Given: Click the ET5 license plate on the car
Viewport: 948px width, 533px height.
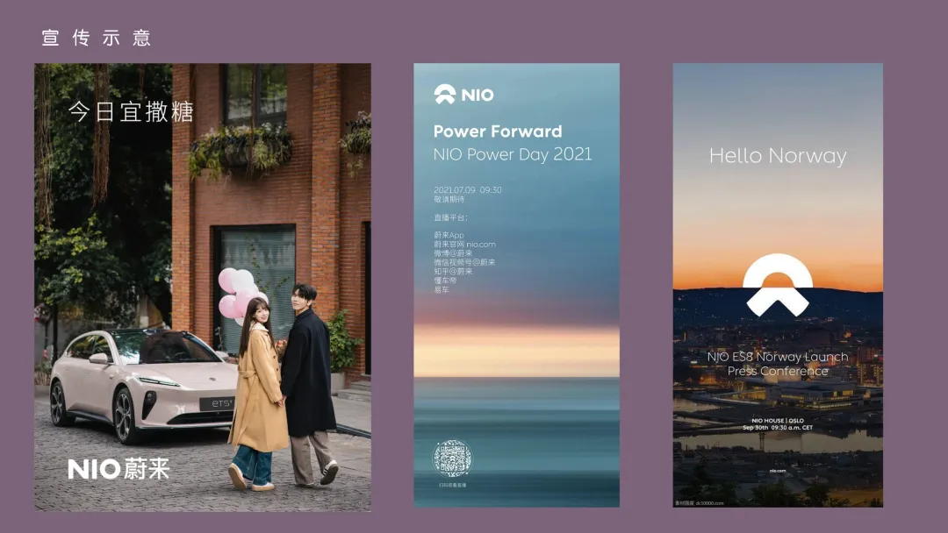Looking at the screenshot, I should coord(218,403).
